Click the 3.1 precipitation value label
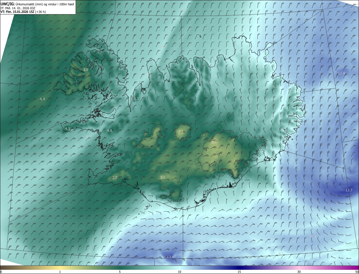Viewport: 359px width, 274px height. tap(163, 177)
